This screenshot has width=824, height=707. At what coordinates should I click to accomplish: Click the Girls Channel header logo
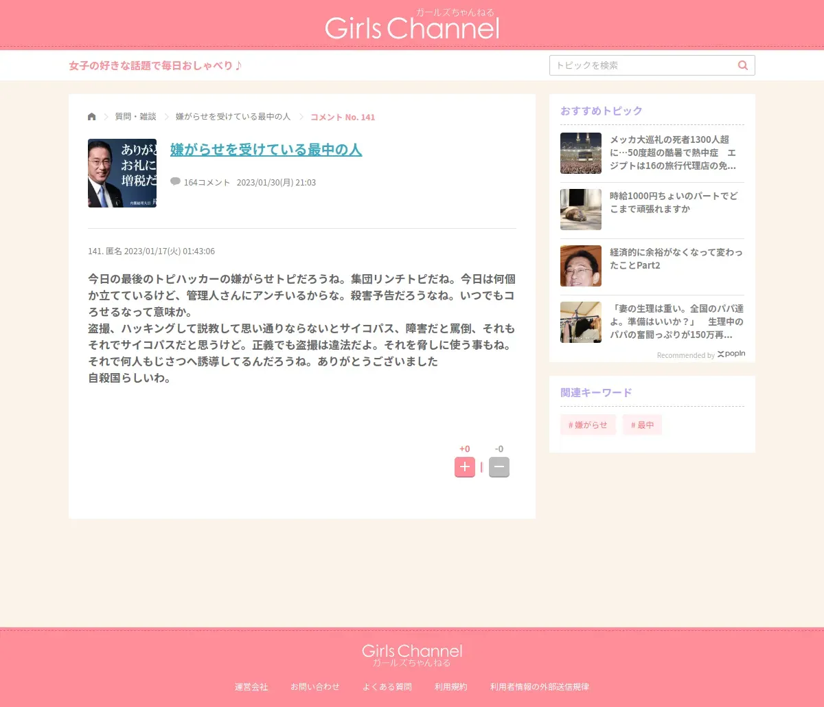pos(412,24)
